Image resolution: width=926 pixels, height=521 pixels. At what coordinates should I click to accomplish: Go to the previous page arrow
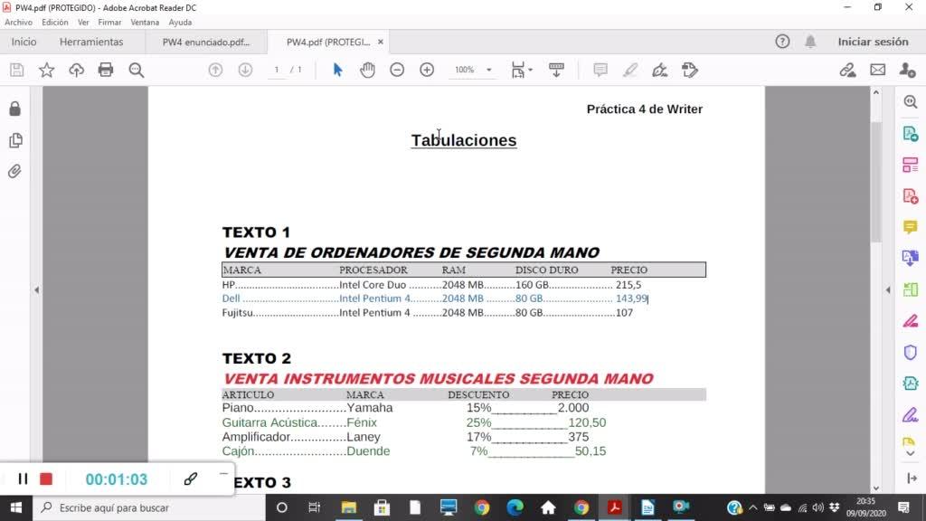tap(215, 70)
